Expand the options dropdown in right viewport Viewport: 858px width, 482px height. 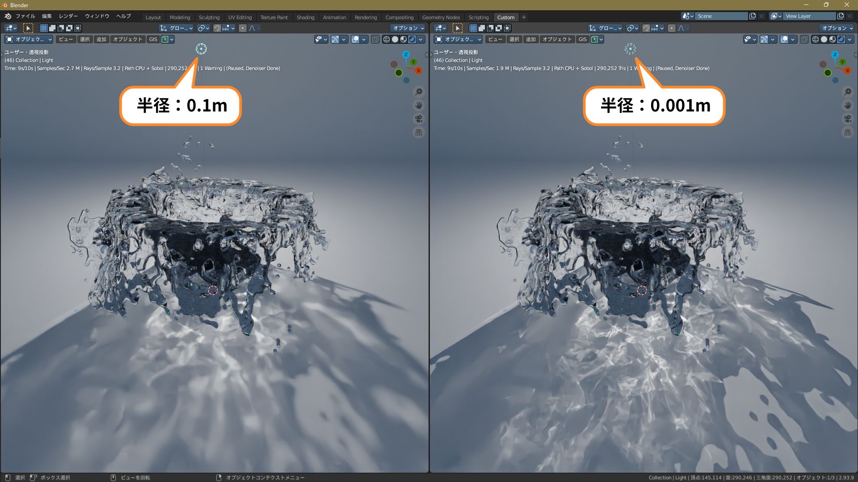pos(837,28)
